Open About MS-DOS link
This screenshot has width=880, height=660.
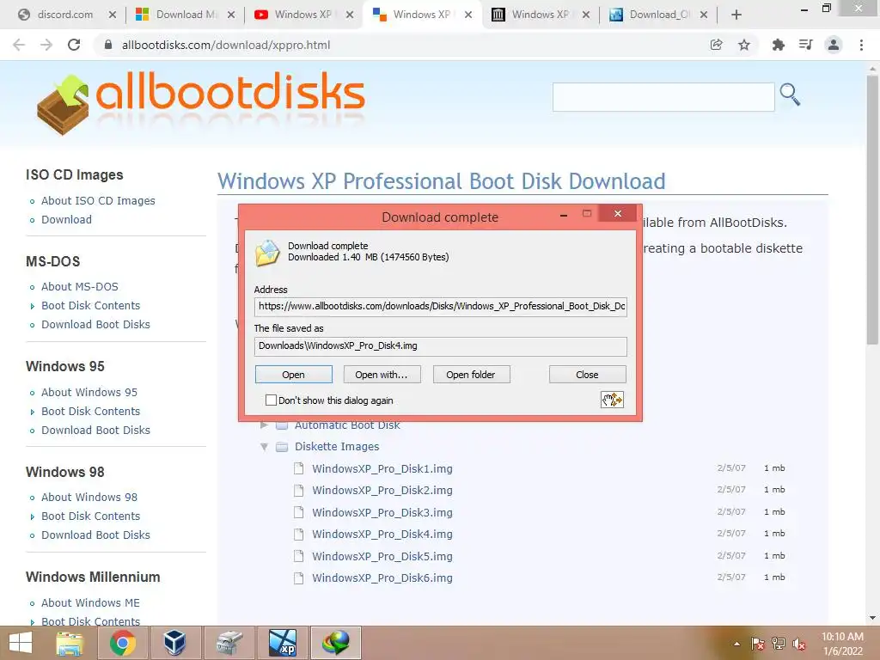pyautogui.click(x=80, y=287)
